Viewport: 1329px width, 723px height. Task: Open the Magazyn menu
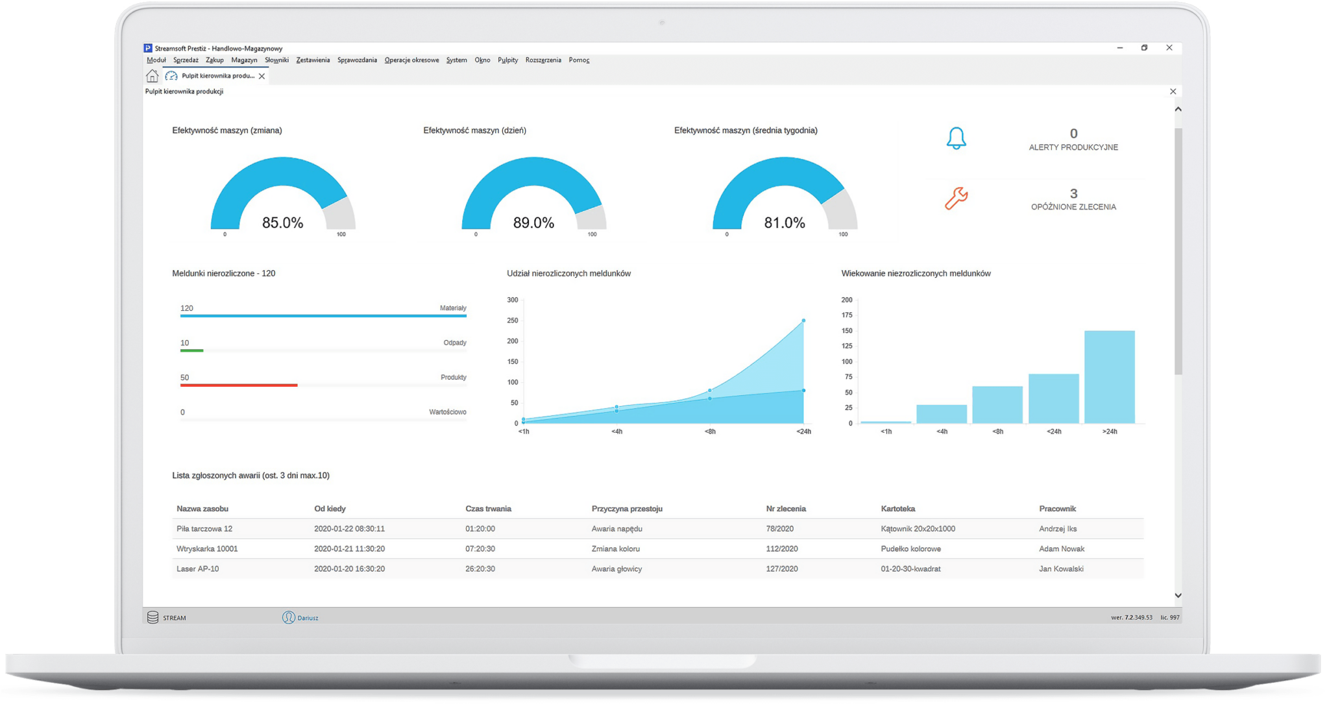pyautogui.click(x=244, y=60)
